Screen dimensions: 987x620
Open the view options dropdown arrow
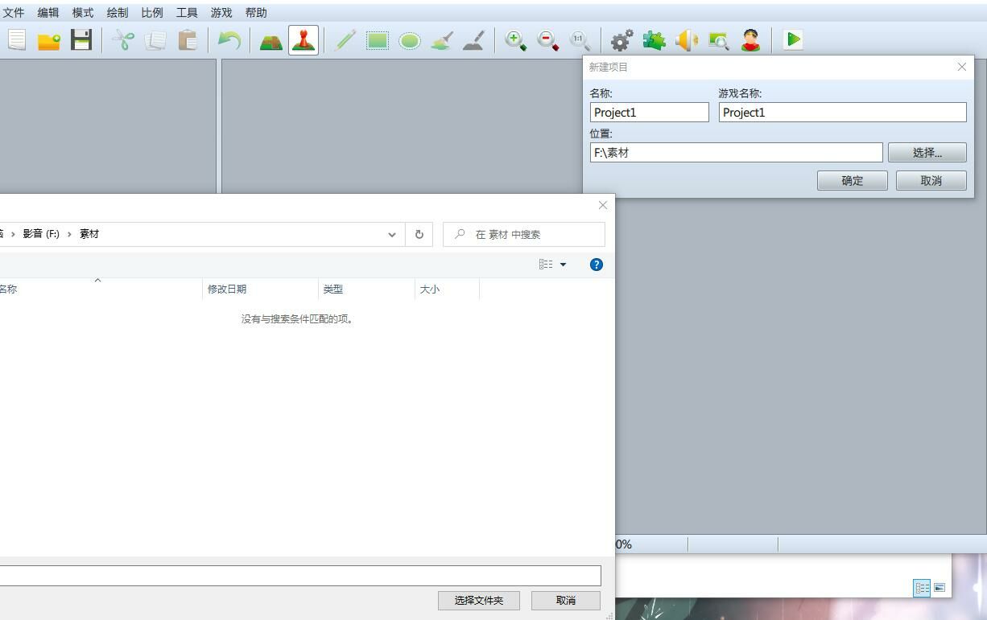click(x=563, y=265)
